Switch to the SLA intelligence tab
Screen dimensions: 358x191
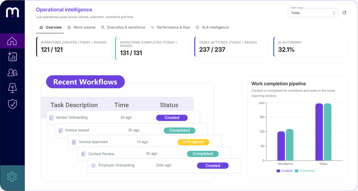click(x=212, y=27)
